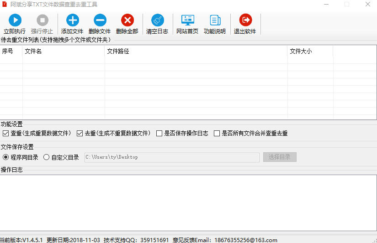Check 是否所有文件合并查重去重 option
Image resolution: width=377 pixels, height=243 pixels.
click(x=217, y=134)
